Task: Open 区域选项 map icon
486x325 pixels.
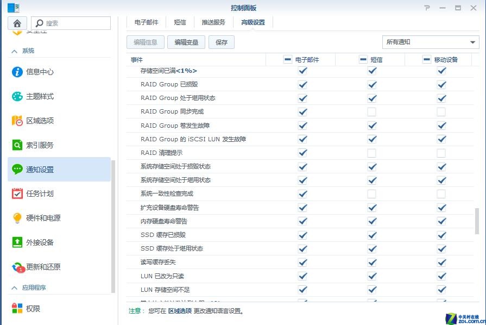Action: (17, 121)
